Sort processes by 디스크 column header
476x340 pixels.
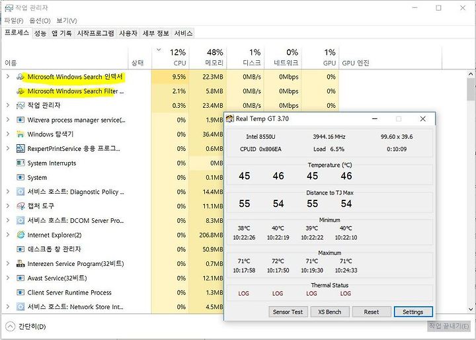click(245, 58)
